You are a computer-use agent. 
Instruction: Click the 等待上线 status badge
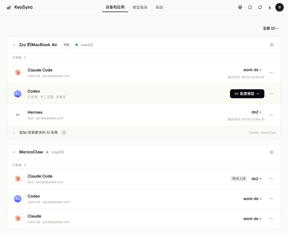pos(238,179)
